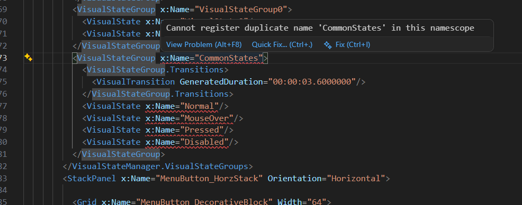
Task: Click the error message text in tooltip
Action: coord(320,28)
